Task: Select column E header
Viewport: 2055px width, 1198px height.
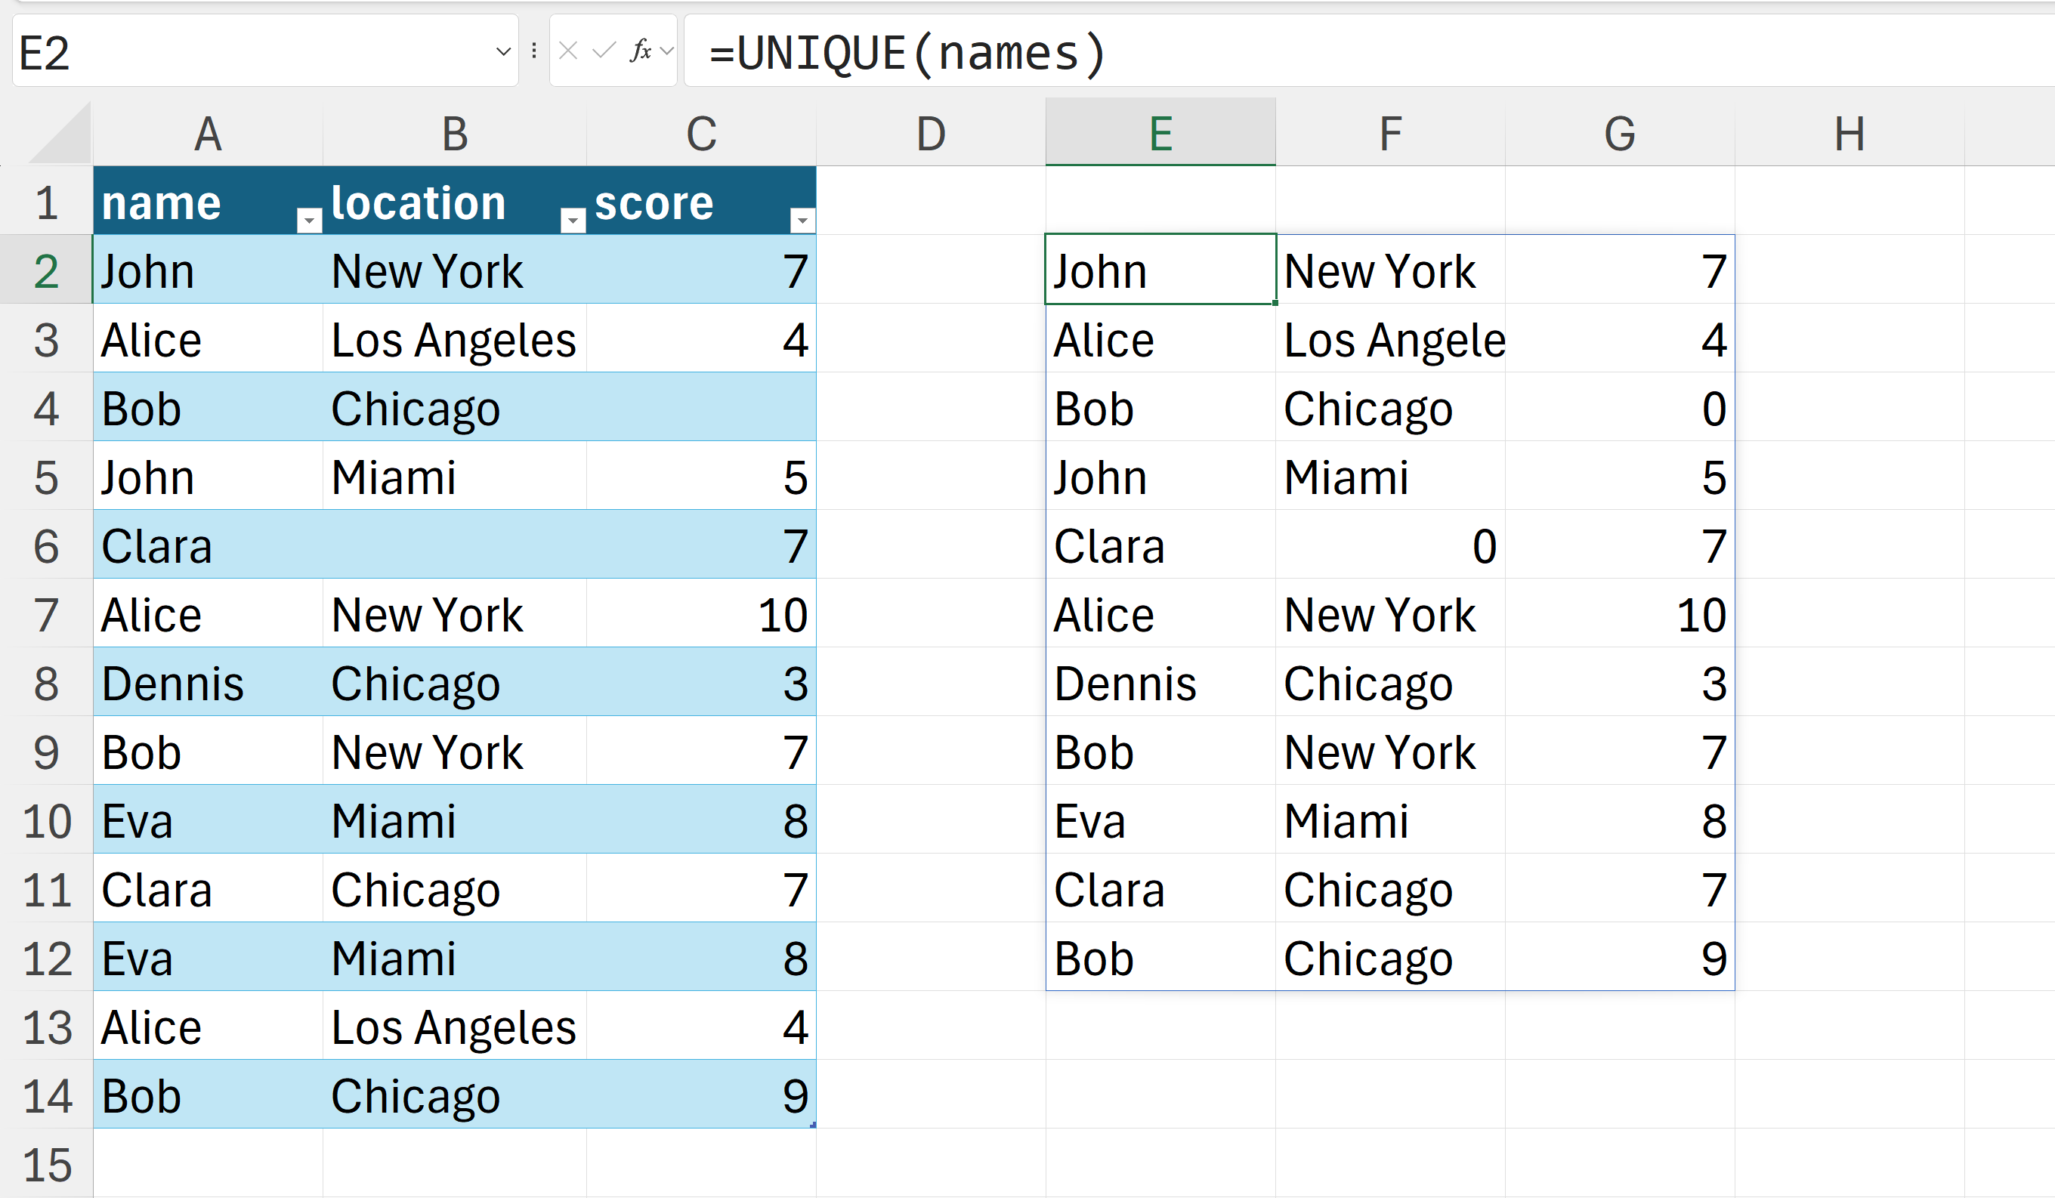Action: 1160,134
